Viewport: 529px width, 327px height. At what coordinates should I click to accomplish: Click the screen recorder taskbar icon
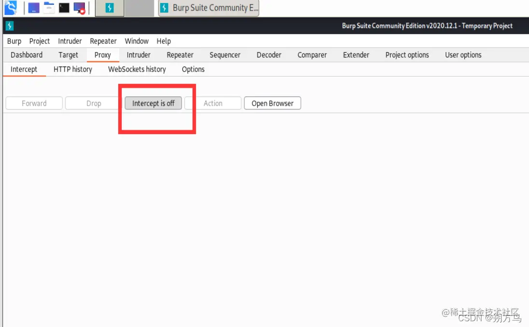[80, 8]
